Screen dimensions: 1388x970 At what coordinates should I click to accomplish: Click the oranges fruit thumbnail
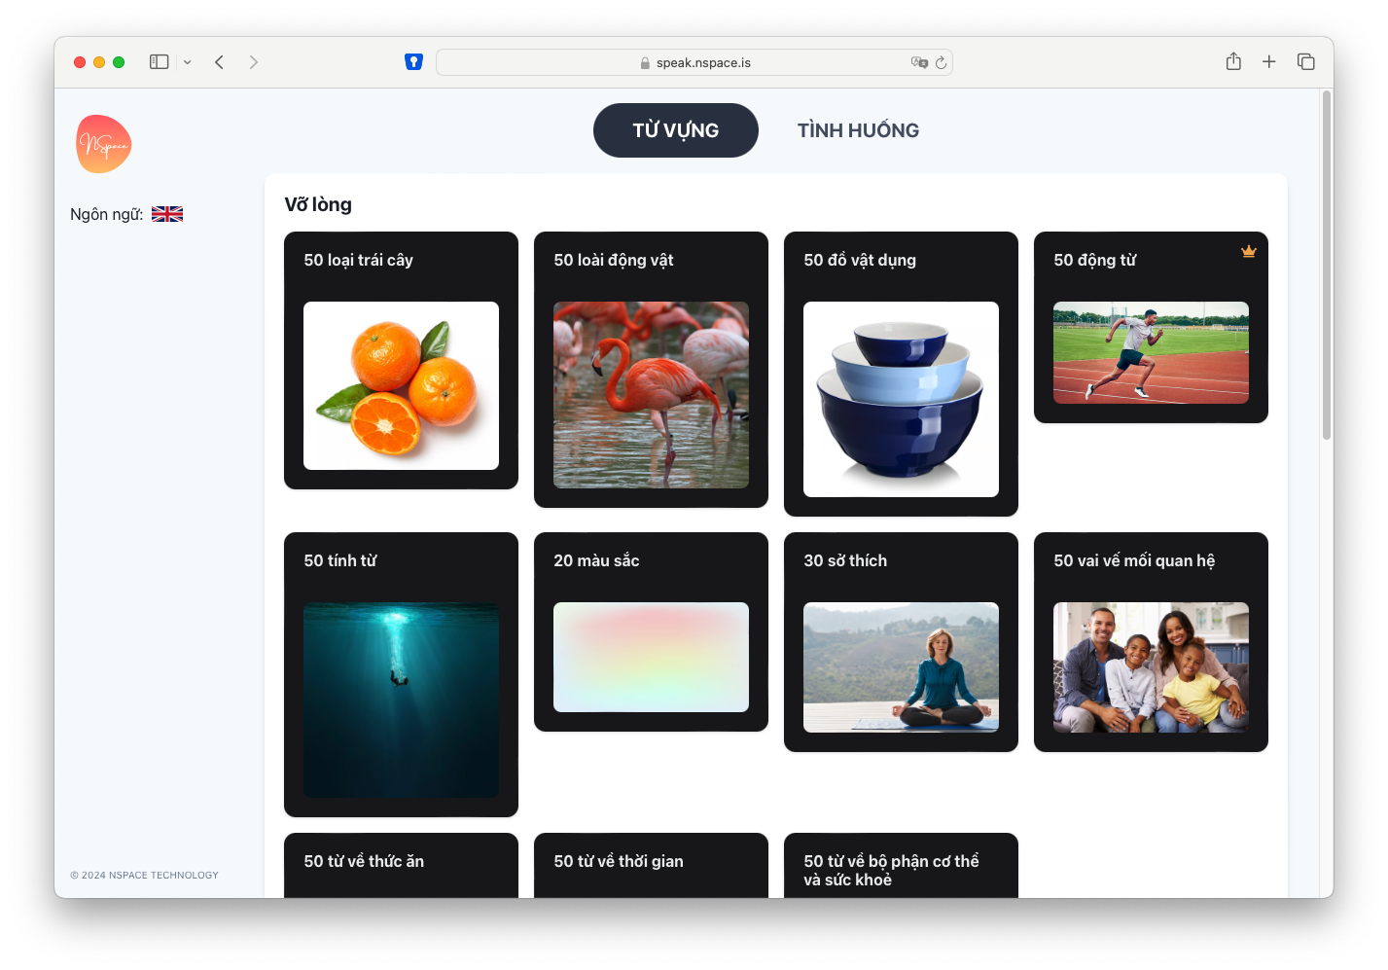(401, 385)
